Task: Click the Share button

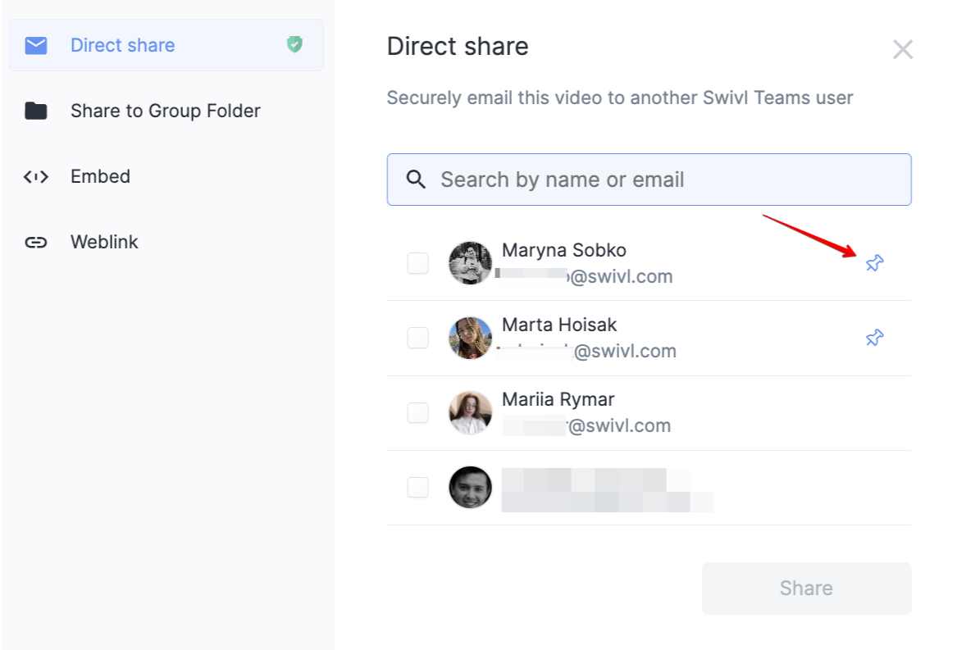Action: [806, 588]
